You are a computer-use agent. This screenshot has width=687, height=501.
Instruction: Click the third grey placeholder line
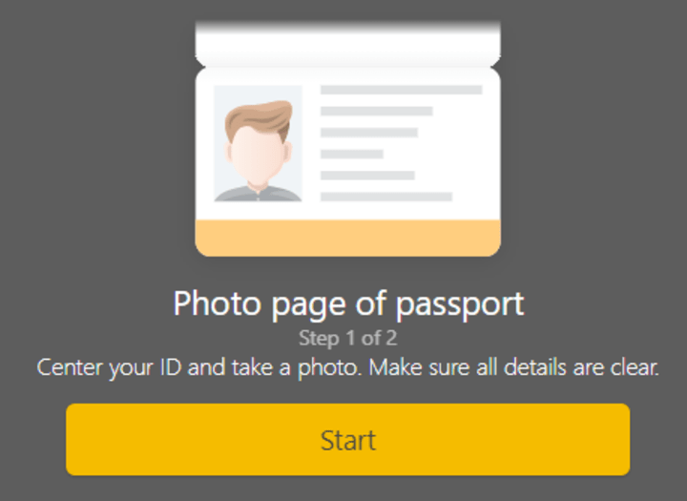[x=369, y=133]
